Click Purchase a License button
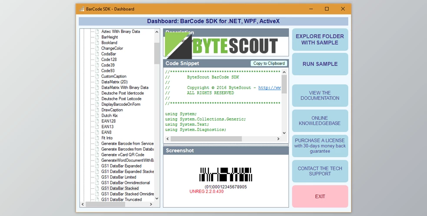Image resolution: width=427 pixels, height=216 pixels. (x=320, y=146)
